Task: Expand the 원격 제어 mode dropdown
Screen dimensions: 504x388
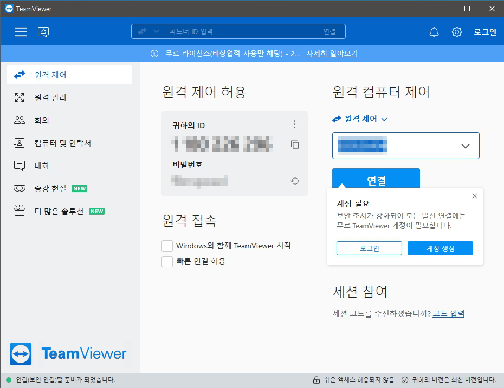Action: point(360,119)
